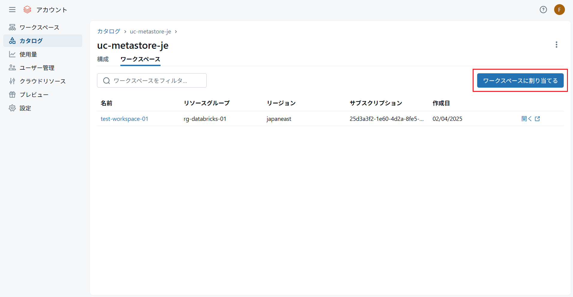Click the uc-metastore-je breadcrumb

[x=150, y=31]
